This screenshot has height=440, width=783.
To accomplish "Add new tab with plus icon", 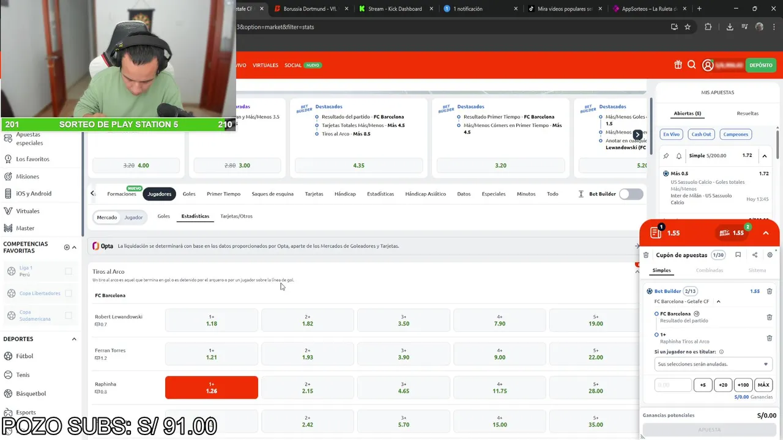I will [x=699, y=9].
